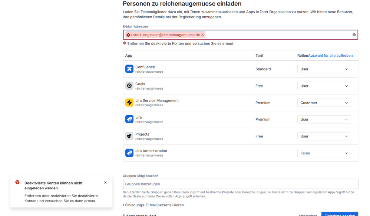Click the Goals app icon
The height and width of the screenshot is (216, 370).
[x=129, y=86]
